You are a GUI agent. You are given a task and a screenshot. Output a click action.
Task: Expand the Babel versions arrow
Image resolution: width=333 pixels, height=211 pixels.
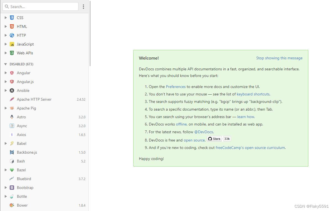6,143
